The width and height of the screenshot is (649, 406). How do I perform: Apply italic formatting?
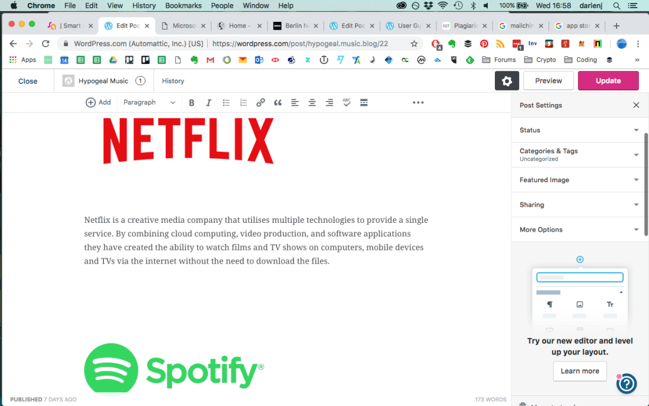tap(208, 102)
